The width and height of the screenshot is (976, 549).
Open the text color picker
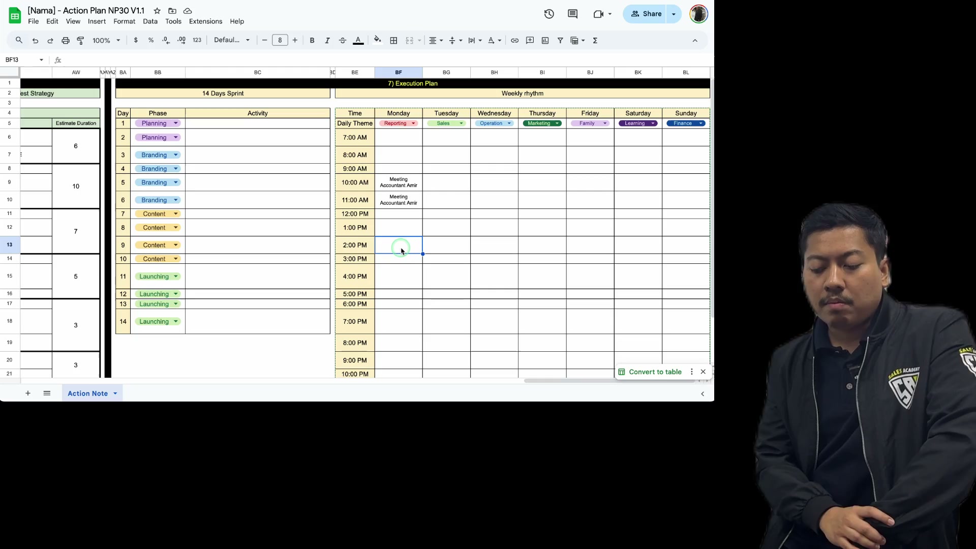coord(358,41)
